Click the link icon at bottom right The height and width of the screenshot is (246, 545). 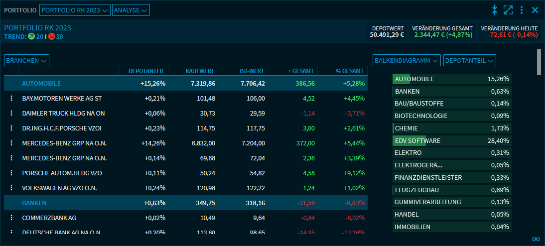pyautogui.click(x=536, y=239)
